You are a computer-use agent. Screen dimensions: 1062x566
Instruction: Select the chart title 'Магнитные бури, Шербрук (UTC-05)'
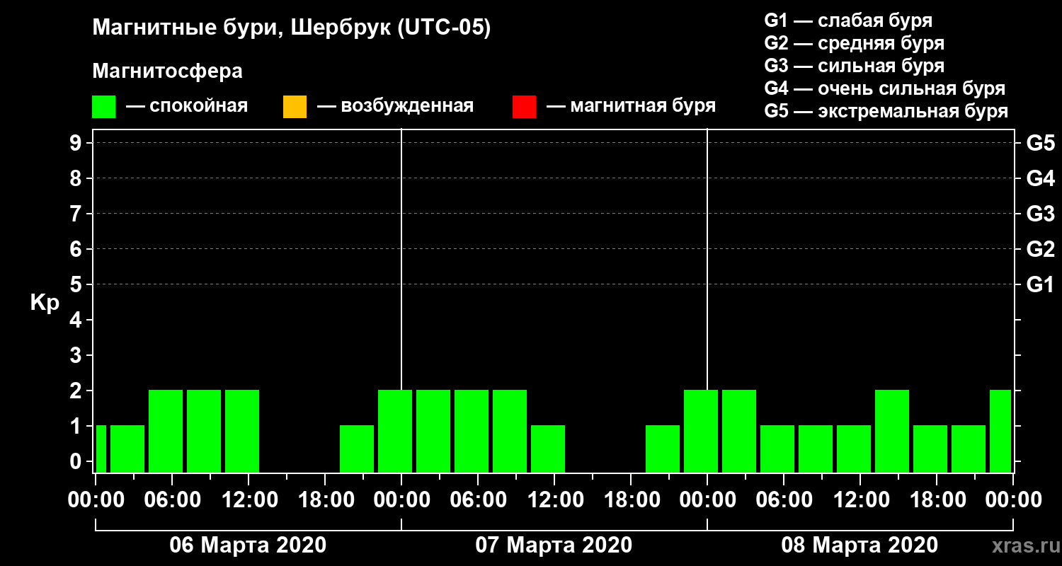291,29
